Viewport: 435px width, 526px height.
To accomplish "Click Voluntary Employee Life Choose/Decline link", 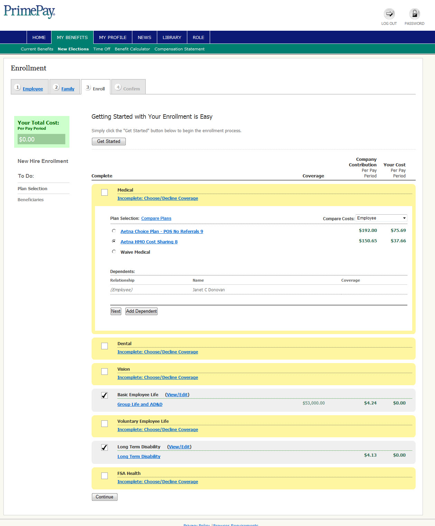I will click(158, 430).
